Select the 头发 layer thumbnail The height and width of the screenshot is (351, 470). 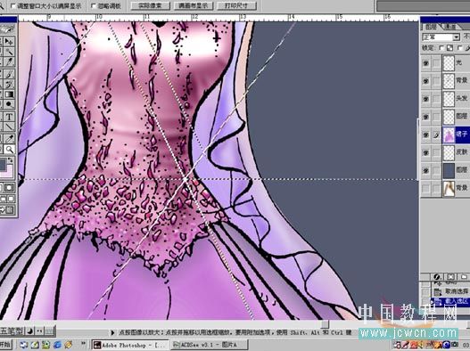click(449, 99)
